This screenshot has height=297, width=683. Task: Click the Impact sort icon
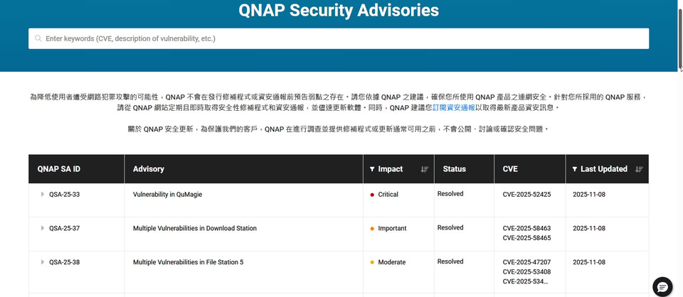tap(424, 169)
